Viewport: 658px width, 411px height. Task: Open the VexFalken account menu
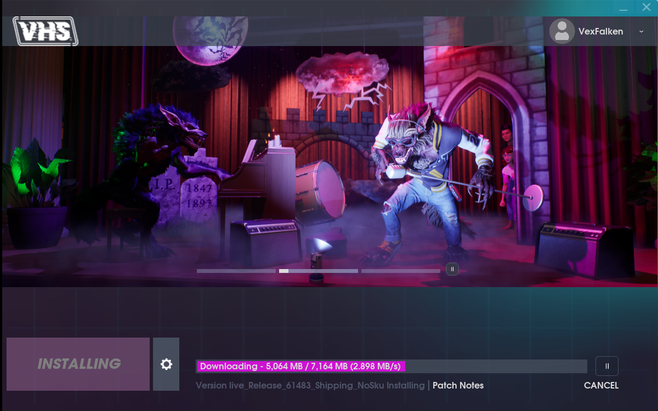(x=600, y=32)
